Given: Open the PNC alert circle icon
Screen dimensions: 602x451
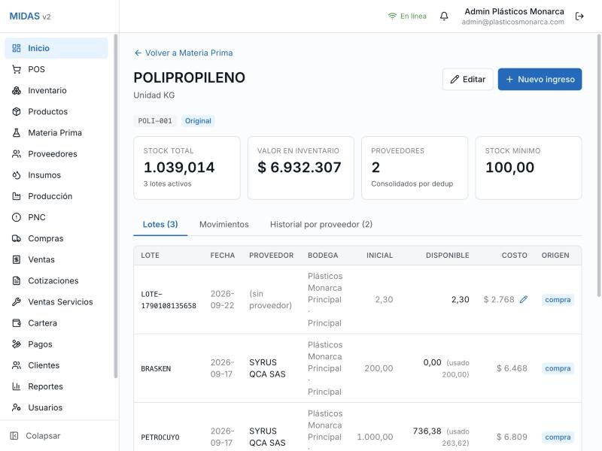Looking at the screenshot, I should pos(16,217).
